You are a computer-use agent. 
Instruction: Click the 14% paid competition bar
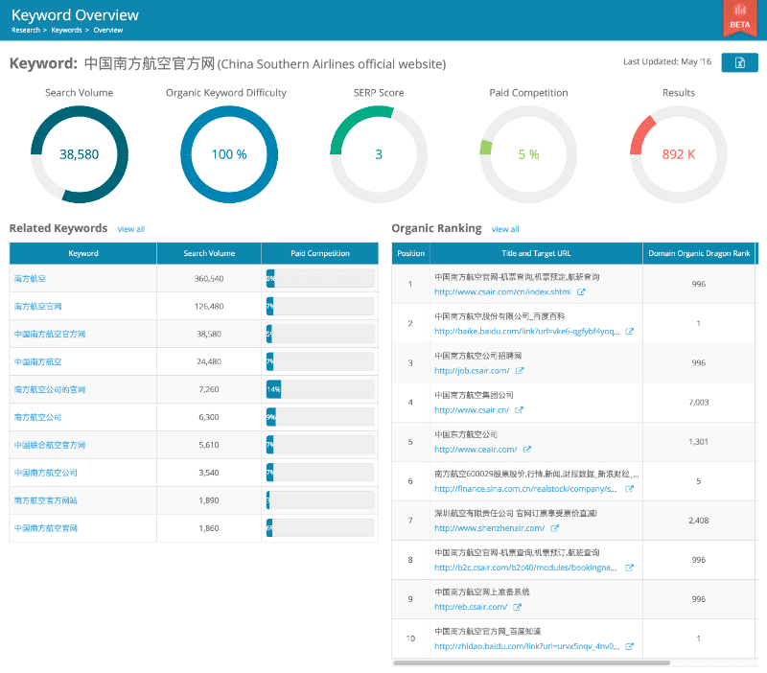pyautogui.click(x=273, y=390)
